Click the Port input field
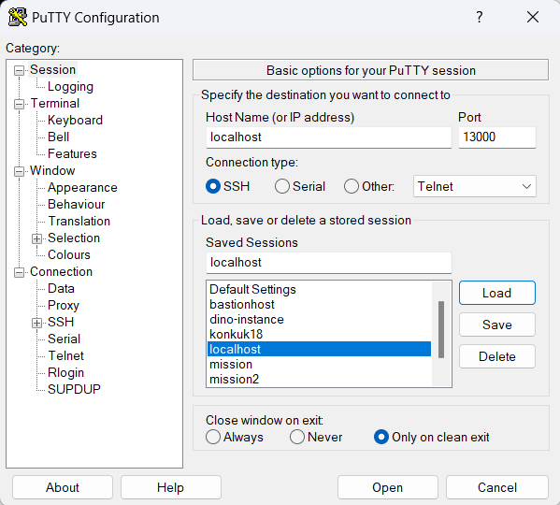This screenshot has width=560, height=505. point(496,137)
